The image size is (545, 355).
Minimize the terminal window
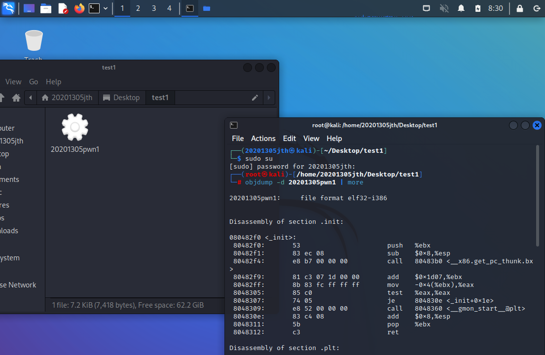click(x=513, y=125)
